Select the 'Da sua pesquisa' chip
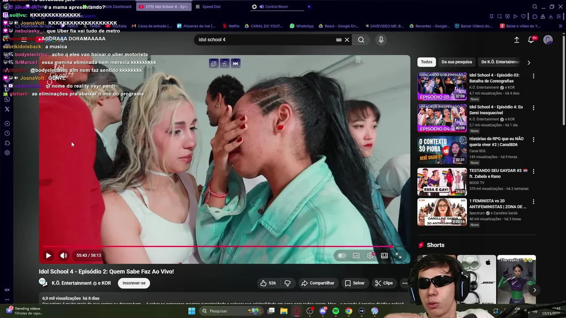The height and width of the screenshot is (318, 566). tap(457, 62)
